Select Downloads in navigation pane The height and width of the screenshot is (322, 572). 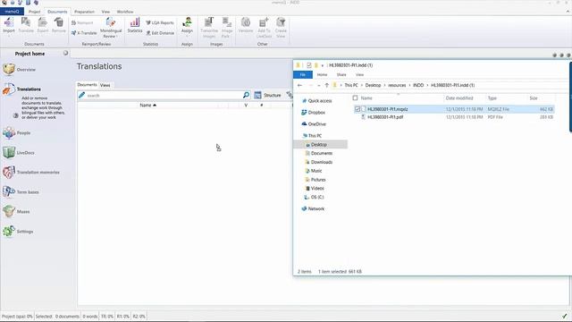318,162
